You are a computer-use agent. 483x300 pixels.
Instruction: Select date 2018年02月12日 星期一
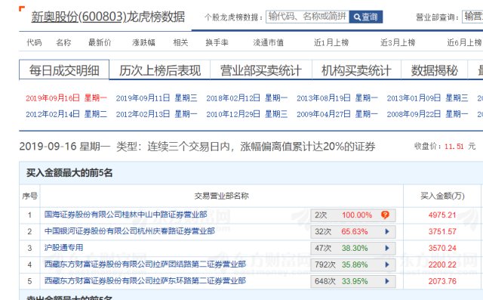247,98
